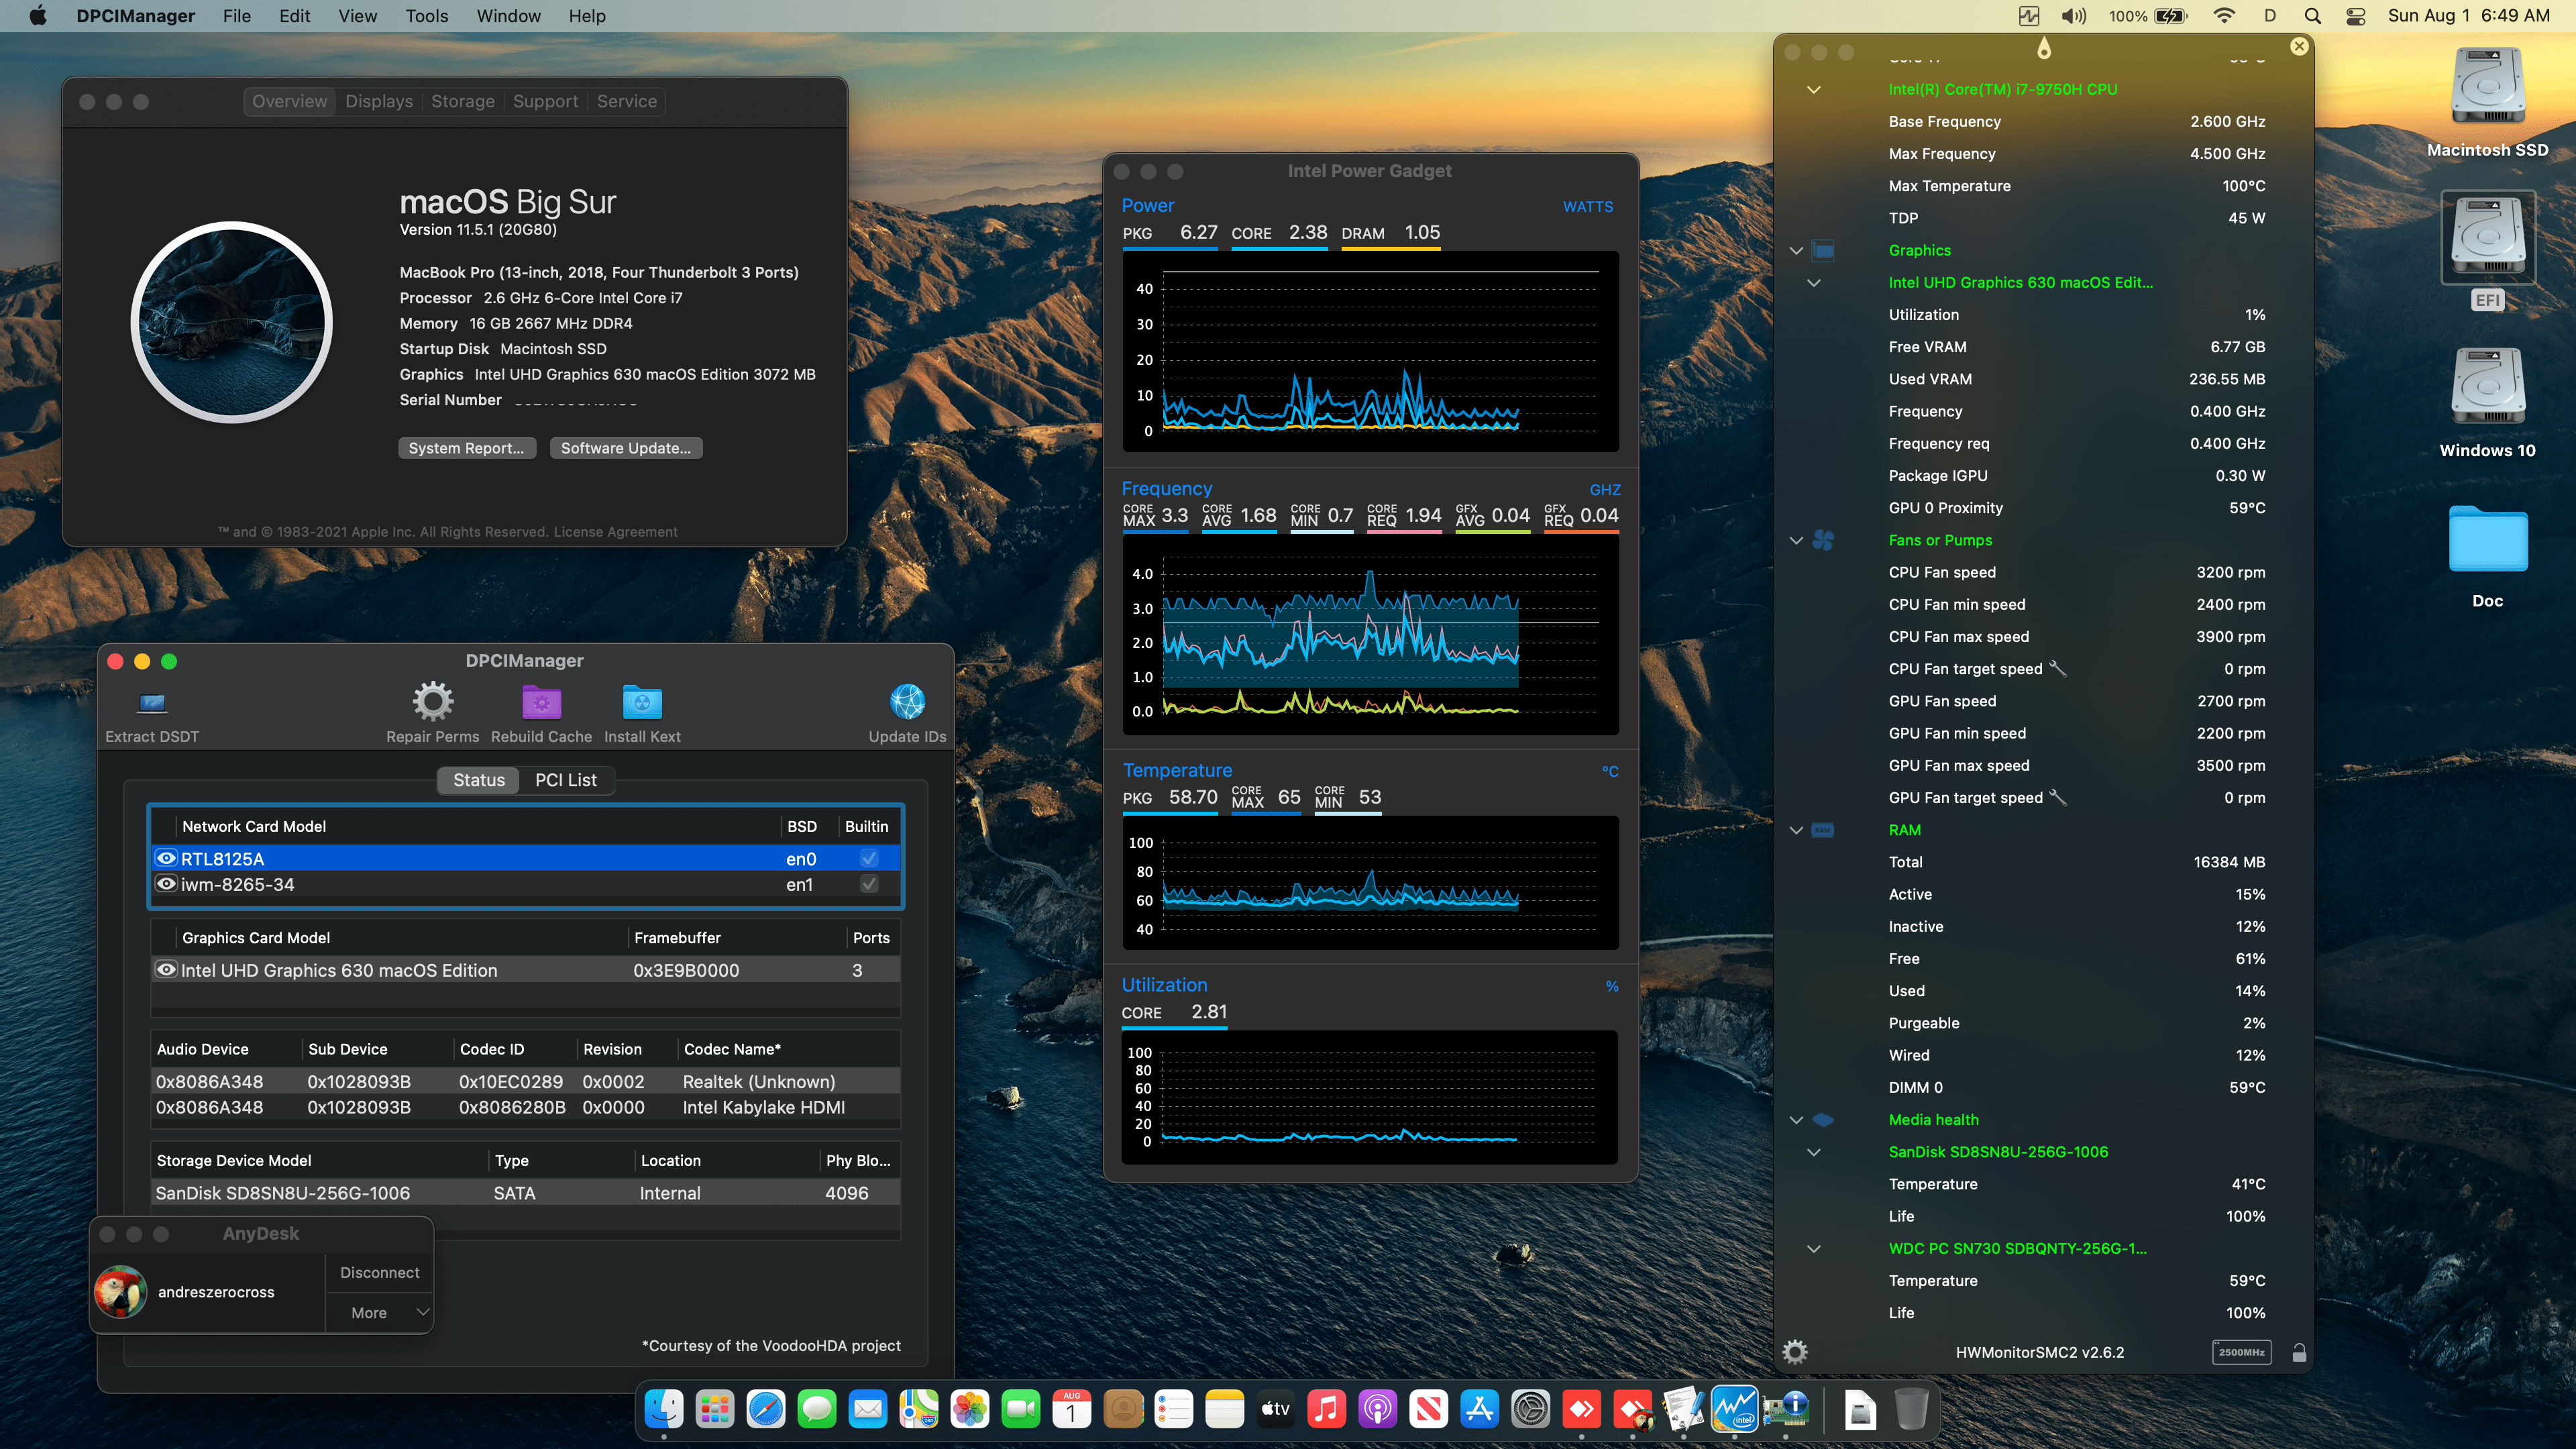Click eye icon next to RTL8125A

click(x=166, y=858)
